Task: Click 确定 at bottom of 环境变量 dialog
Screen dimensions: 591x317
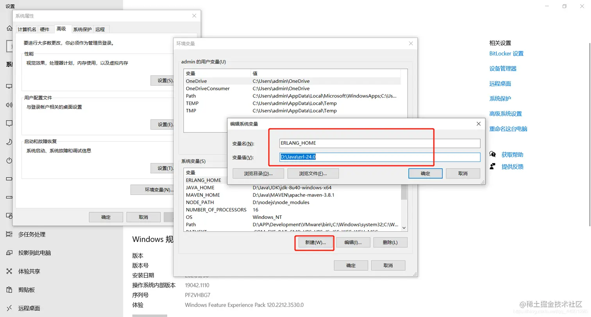Action: click(351, 265)
